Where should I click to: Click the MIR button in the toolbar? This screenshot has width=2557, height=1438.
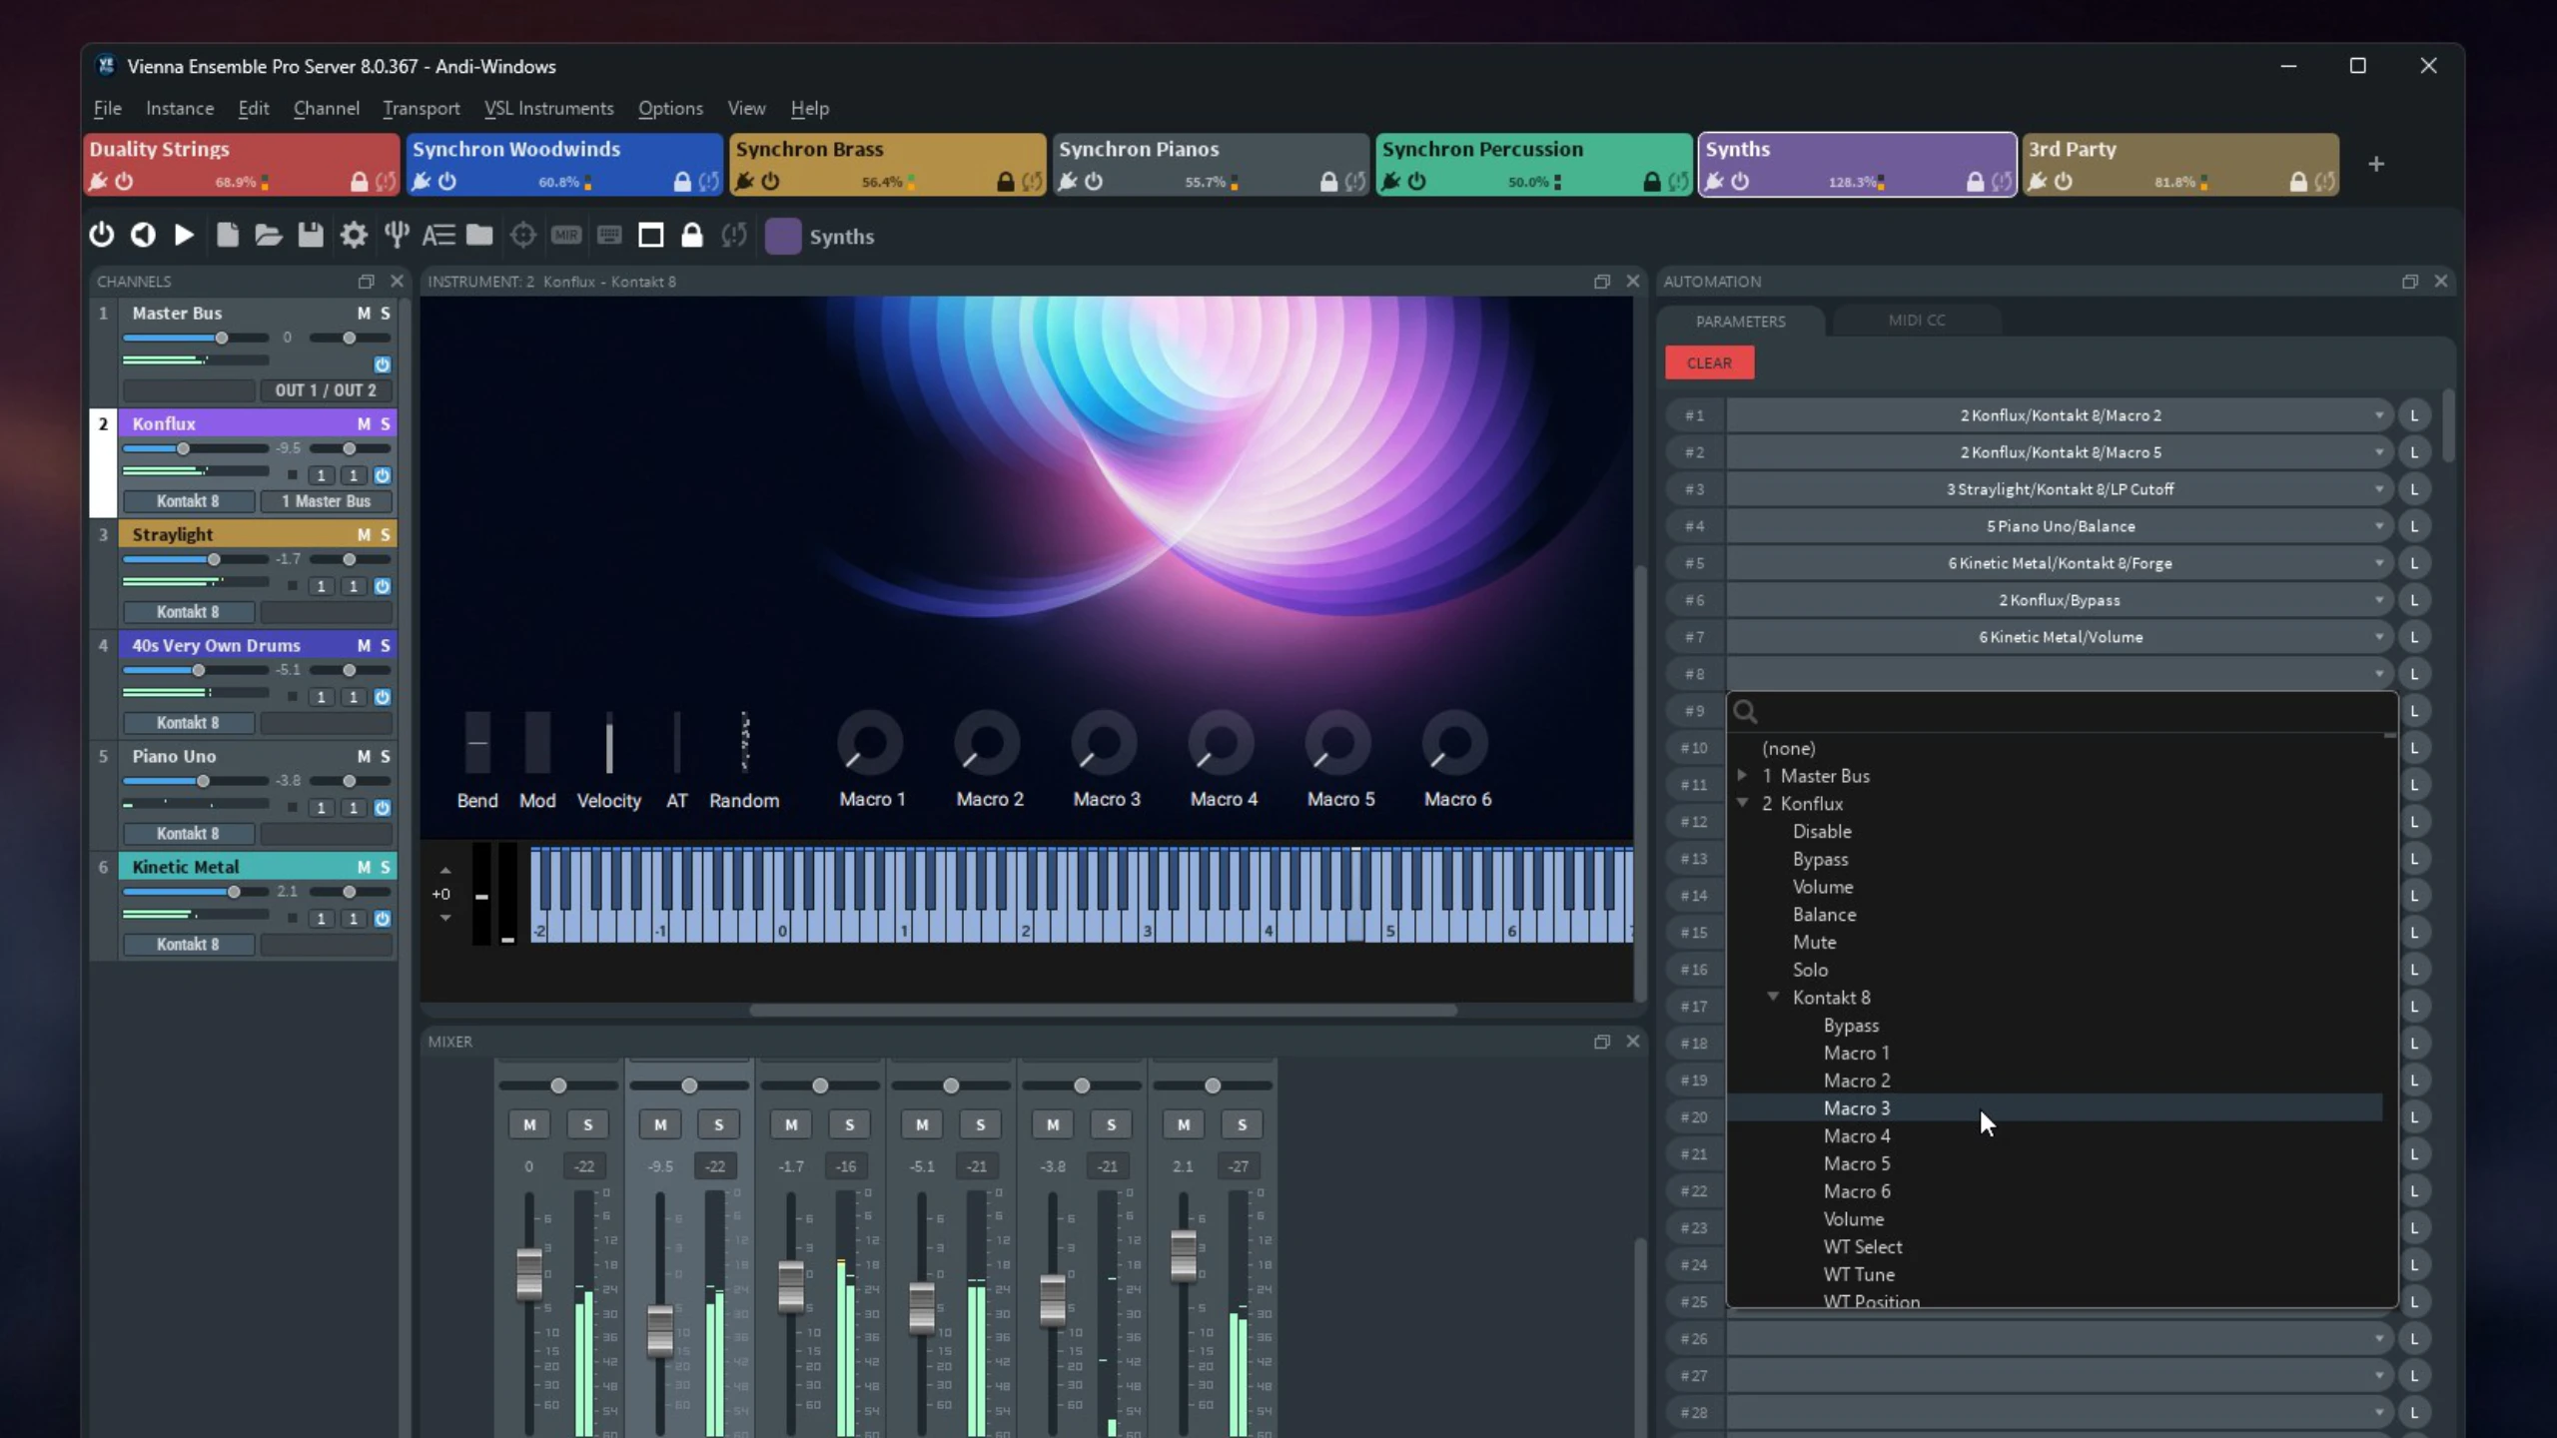[x=566, y=236]
